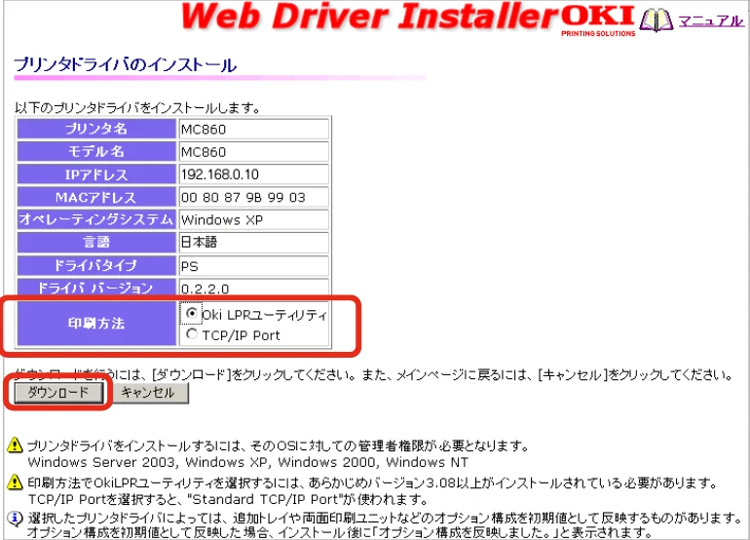Open the manual book icon
This screenshot has height=540, width=750.
pyautogui.click(x=656, y=20)
